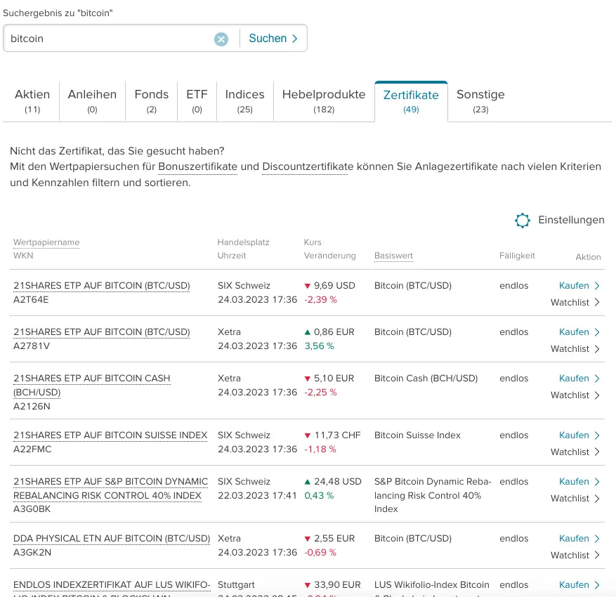The width and height of the screenshot is (616, 597).
Task: Open 21Shares ETP auf Bitcoin Cash link
Action: click(x=91, y=379)
